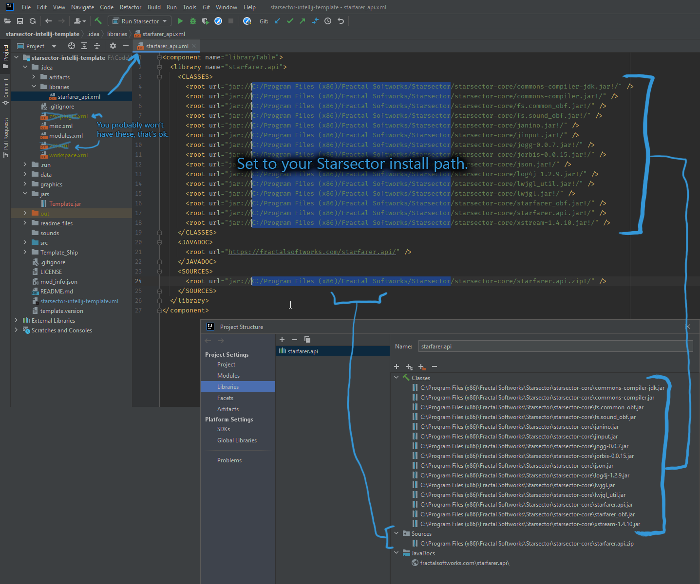Click the Debug bug icon

(x=193, y=21)
